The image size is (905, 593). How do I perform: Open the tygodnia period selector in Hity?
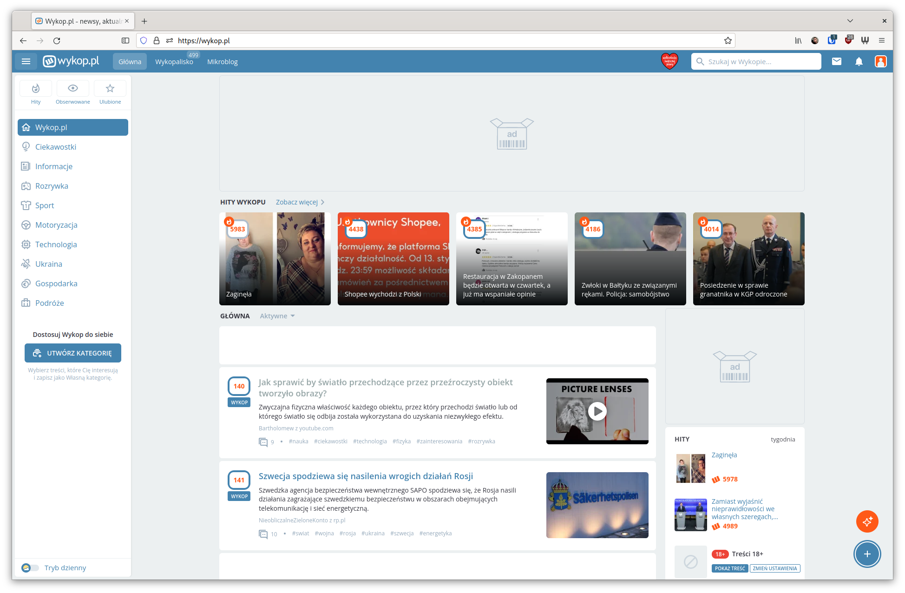(783, 439)
